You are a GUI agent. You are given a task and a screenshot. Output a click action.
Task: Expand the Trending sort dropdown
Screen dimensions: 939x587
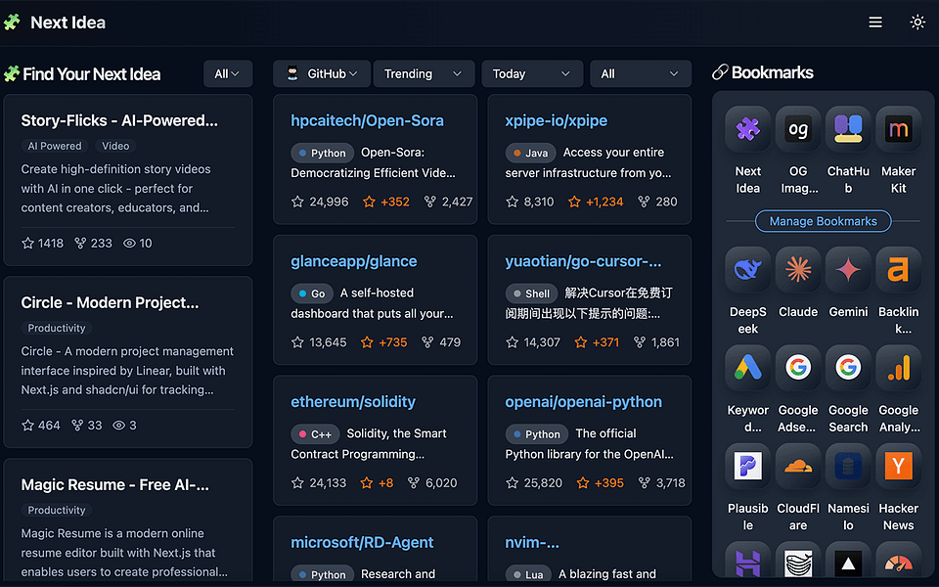pos(424,73)
